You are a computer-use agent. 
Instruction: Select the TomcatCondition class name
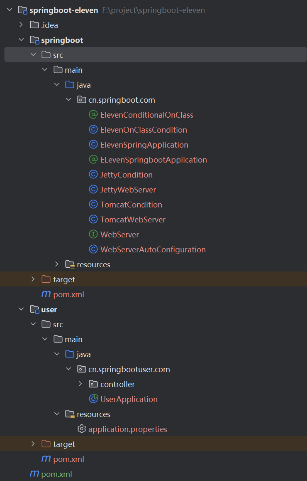pos(132,205)
